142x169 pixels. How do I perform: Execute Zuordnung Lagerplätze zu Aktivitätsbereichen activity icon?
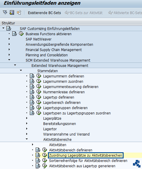[44, 155]
